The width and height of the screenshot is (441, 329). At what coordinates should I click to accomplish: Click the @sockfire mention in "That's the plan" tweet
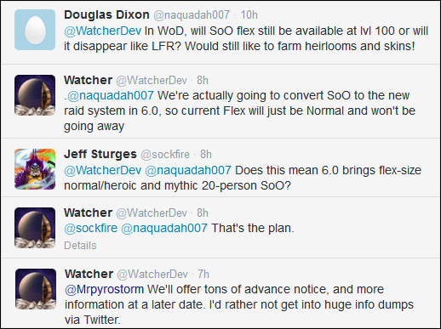(x=91, y=228)
